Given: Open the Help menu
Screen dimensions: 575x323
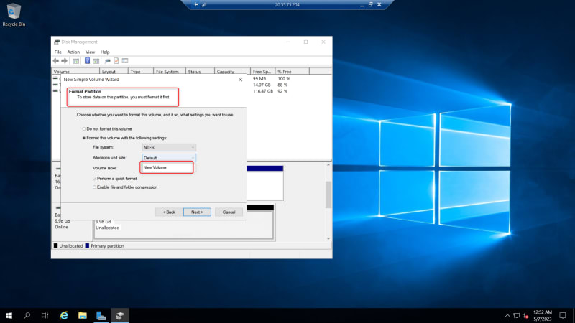Looking at the screenshot, I should coord(105,52).
